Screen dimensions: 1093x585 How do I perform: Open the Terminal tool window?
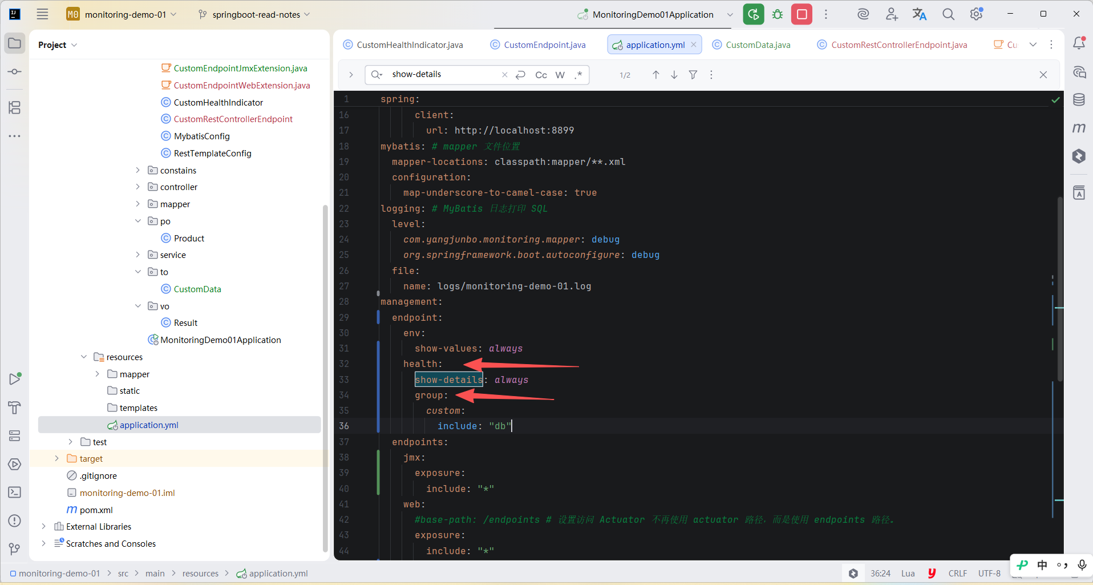tap(15, 493)
